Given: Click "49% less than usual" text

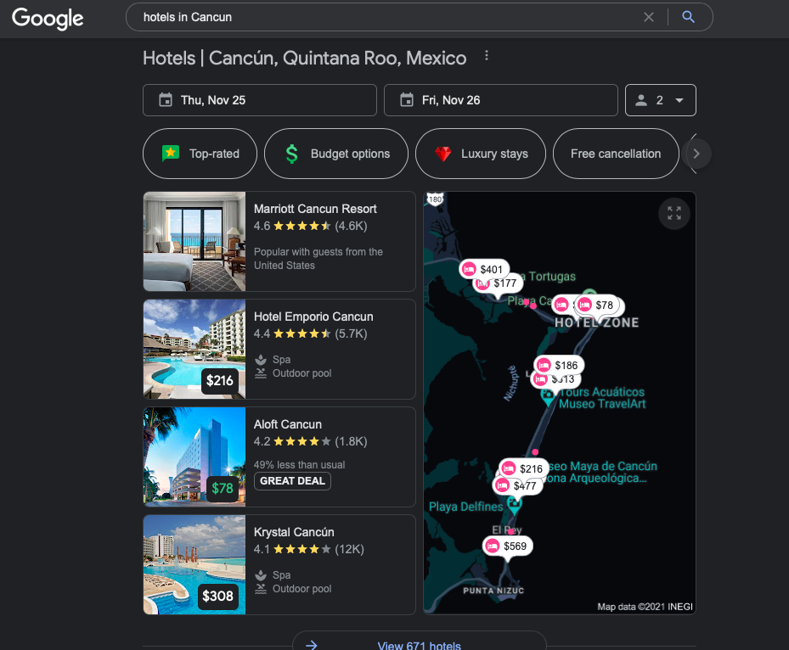Looking at the screenshot, I should 300,464.
